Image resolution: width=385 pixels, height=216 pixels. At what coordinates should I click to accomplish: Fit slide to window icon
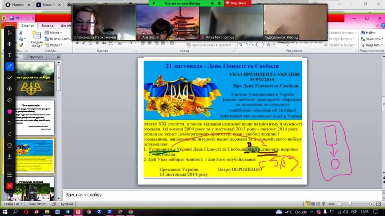(x=378, y=204)
